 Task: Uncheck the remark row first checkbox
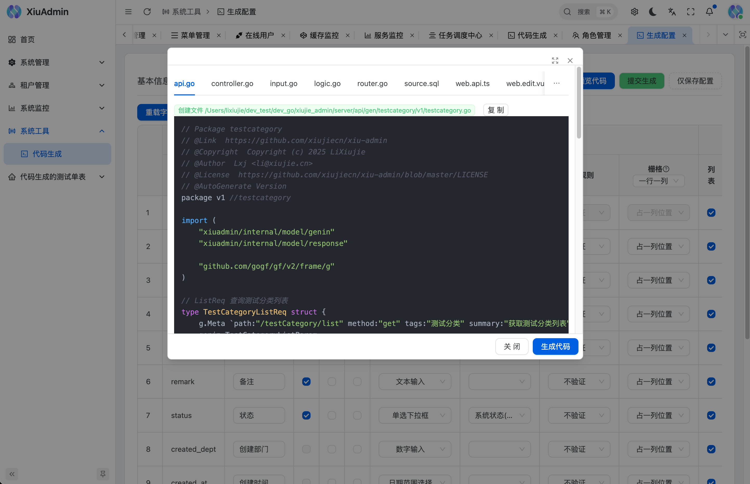[x=306, y=382]
